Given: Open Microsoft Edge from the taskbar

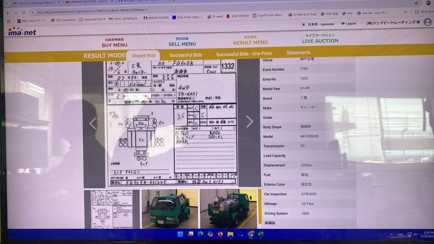Looking at the screenshot, I should 200,234.
